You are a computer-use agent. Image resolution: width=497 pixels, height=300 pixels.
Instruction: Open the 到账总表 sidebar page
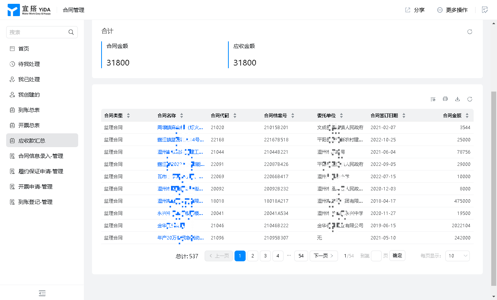[x=42, y=110]
